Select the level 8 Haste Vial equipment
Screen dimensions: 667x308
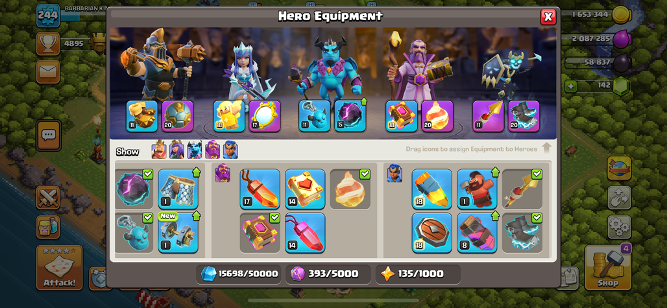477,233
